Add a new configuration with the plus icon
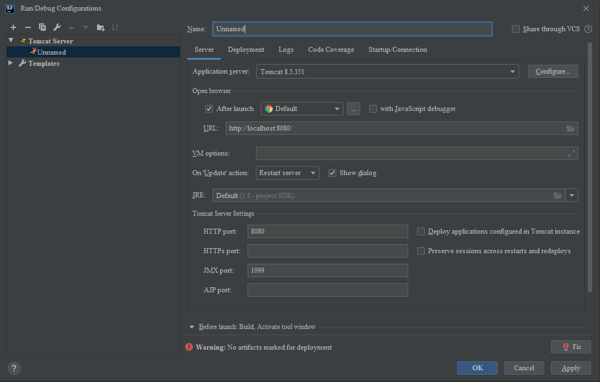Screen dimensions: 600x382 [x=13, y=27]
